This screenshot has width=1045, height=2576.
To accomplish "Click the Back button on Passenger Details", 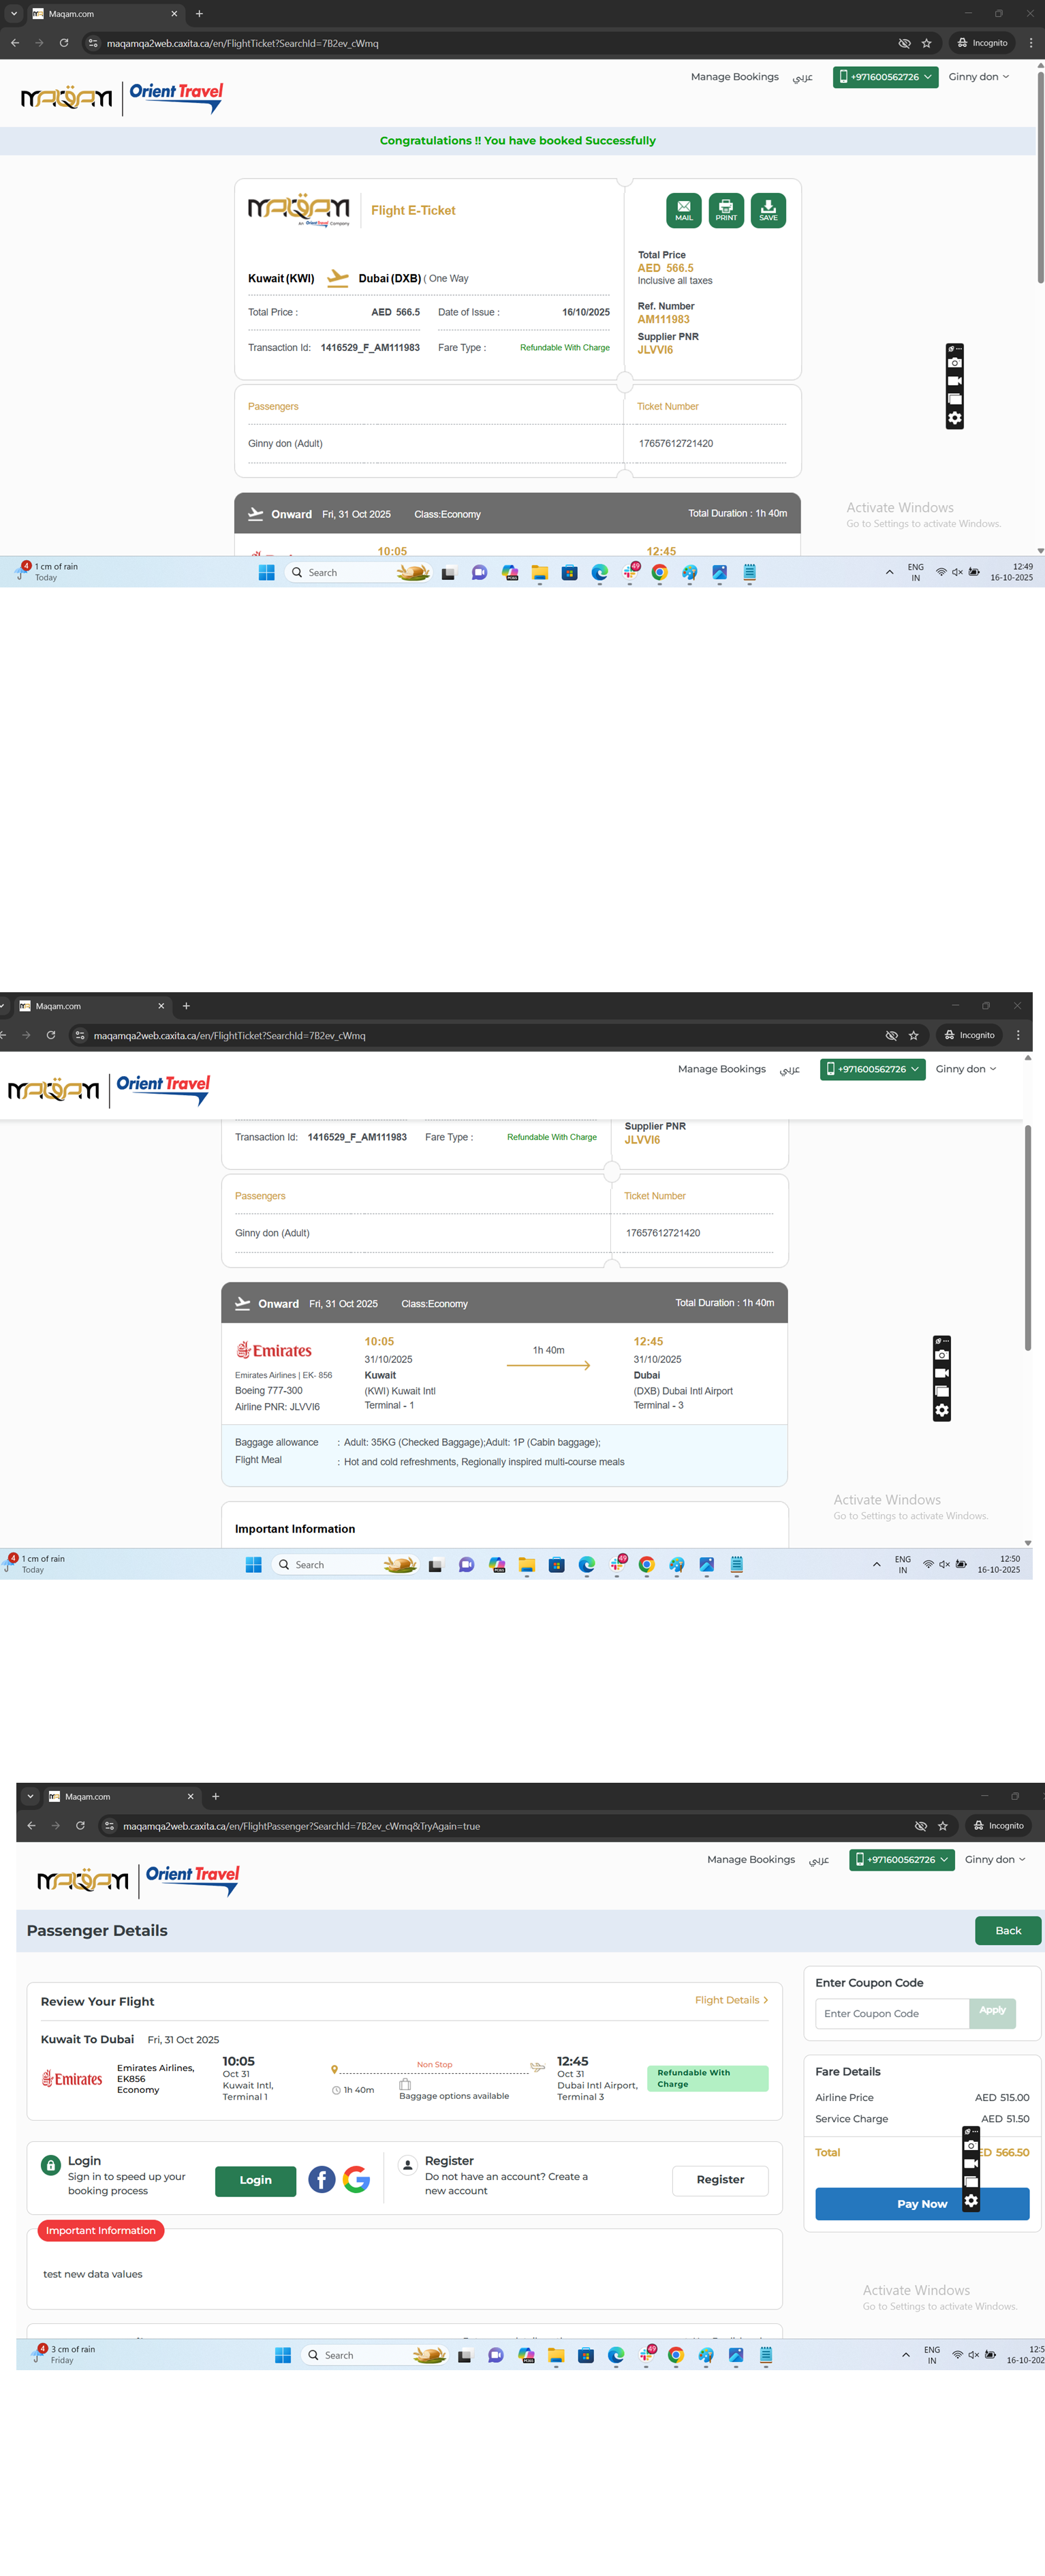I will (x=1007, y=1930).
